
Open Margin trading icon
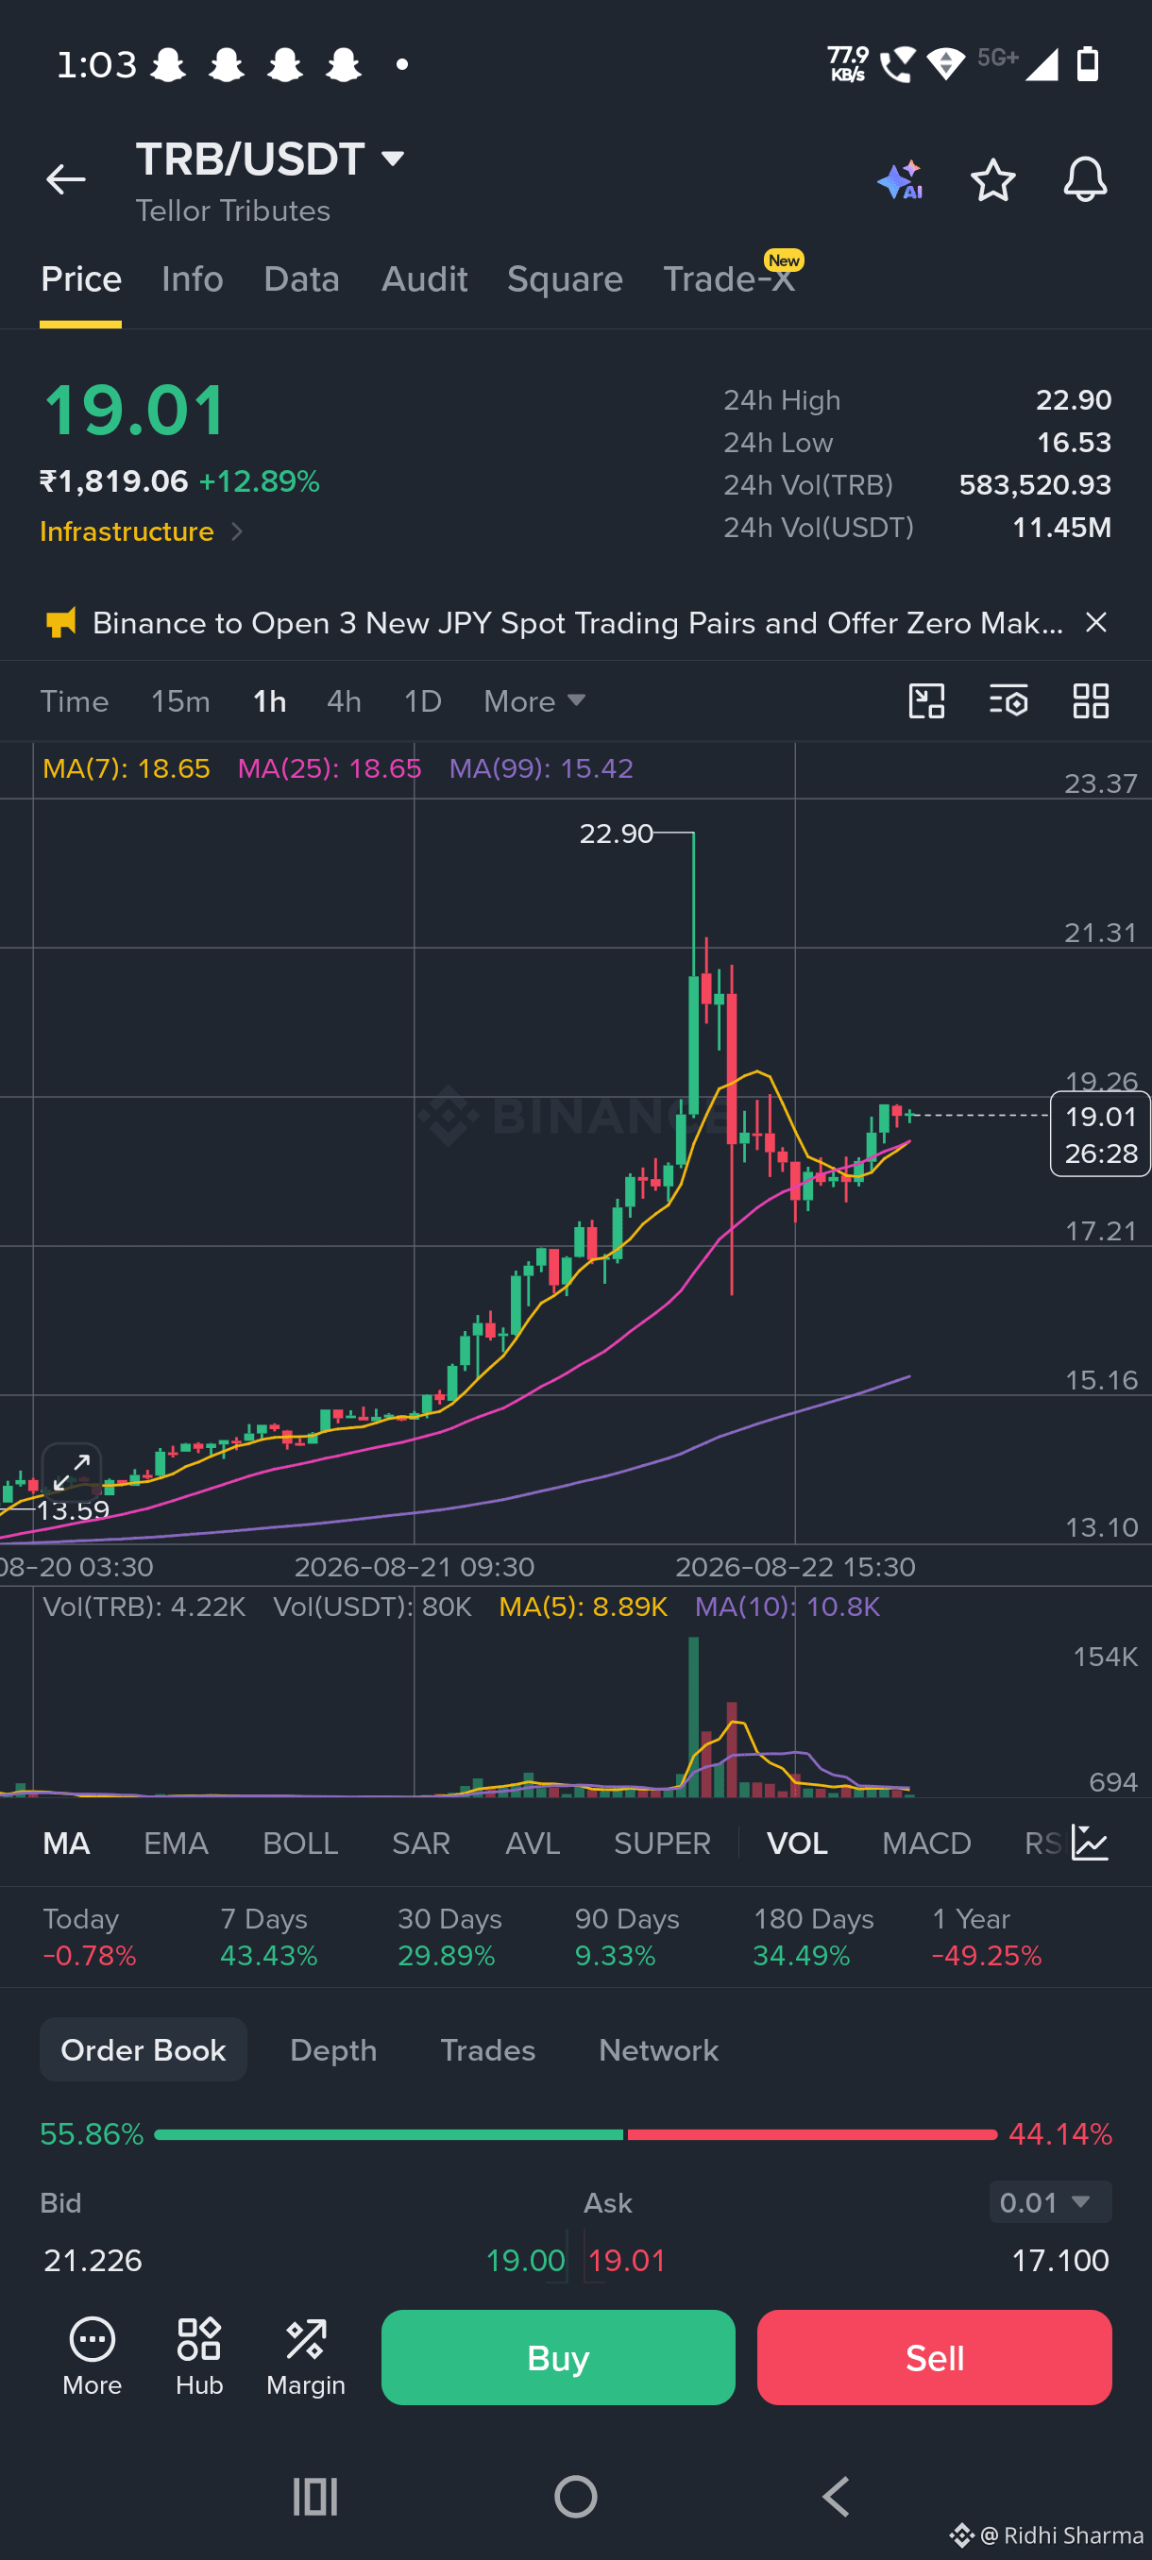(306, 2356)
